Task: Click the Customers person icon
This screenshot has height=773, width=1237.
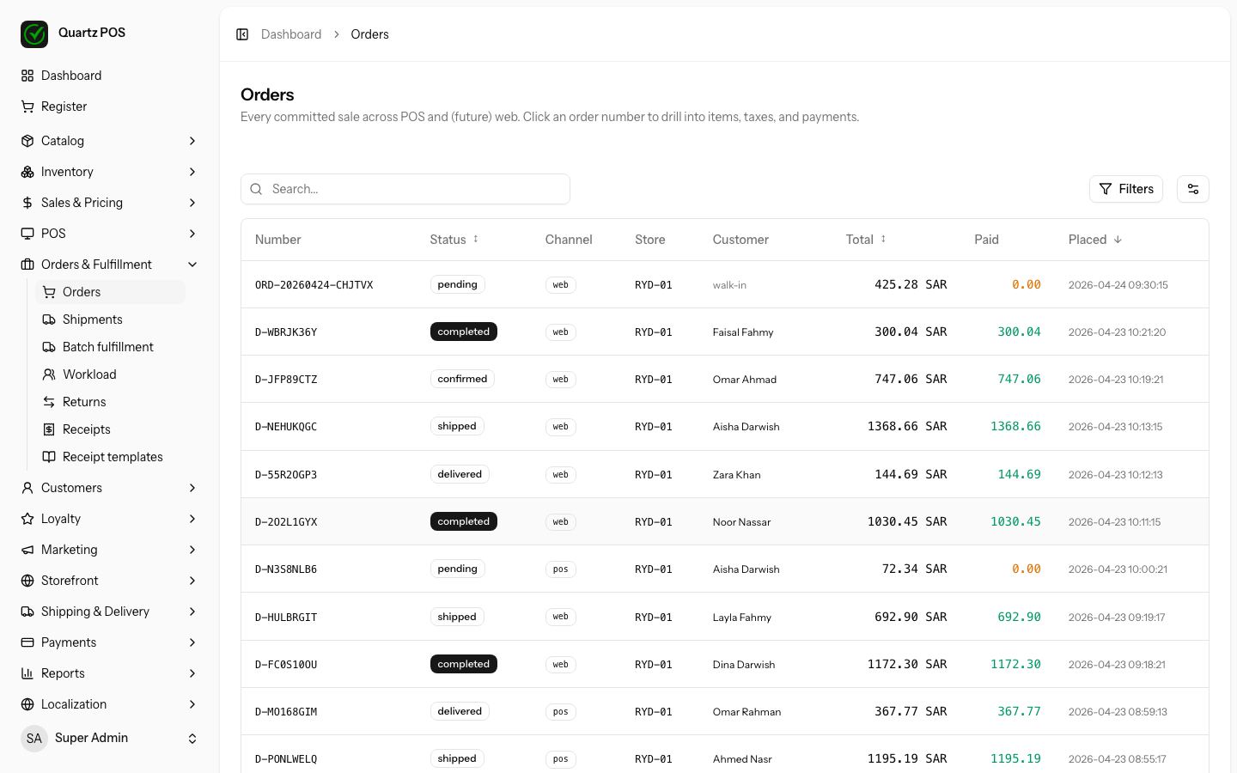Action: (27, 488)
